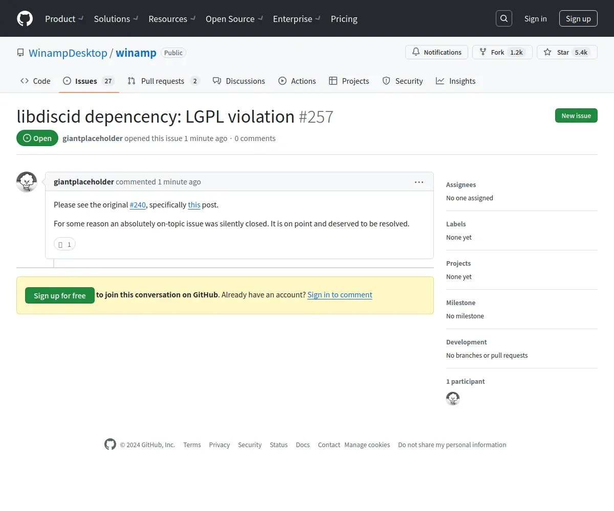Image resolution: width=614 pixels, height=511 pixels.
Task: Click giantplaceholder name in comment header
Action: pos(84,182)
